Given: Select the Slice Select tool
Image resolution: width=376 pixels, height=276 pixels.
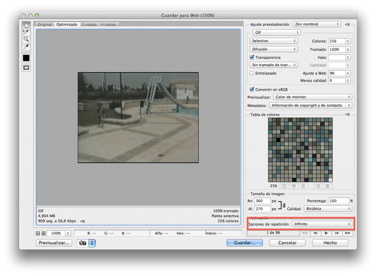Looking at the screenshot, I should point(26,32).
